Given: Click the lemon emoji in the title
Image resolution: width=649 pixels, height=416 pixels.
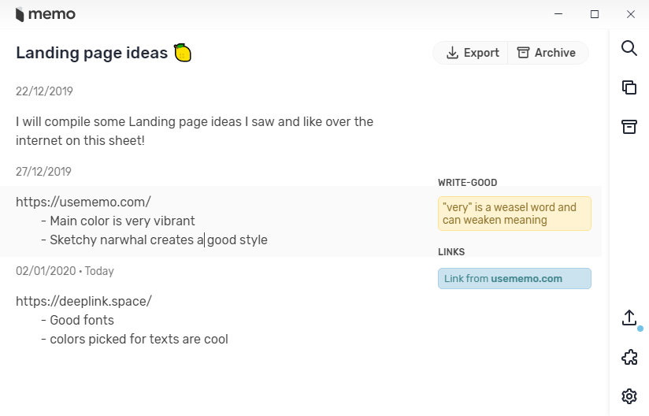Looking at the screenshot, I should coord(184,53).
